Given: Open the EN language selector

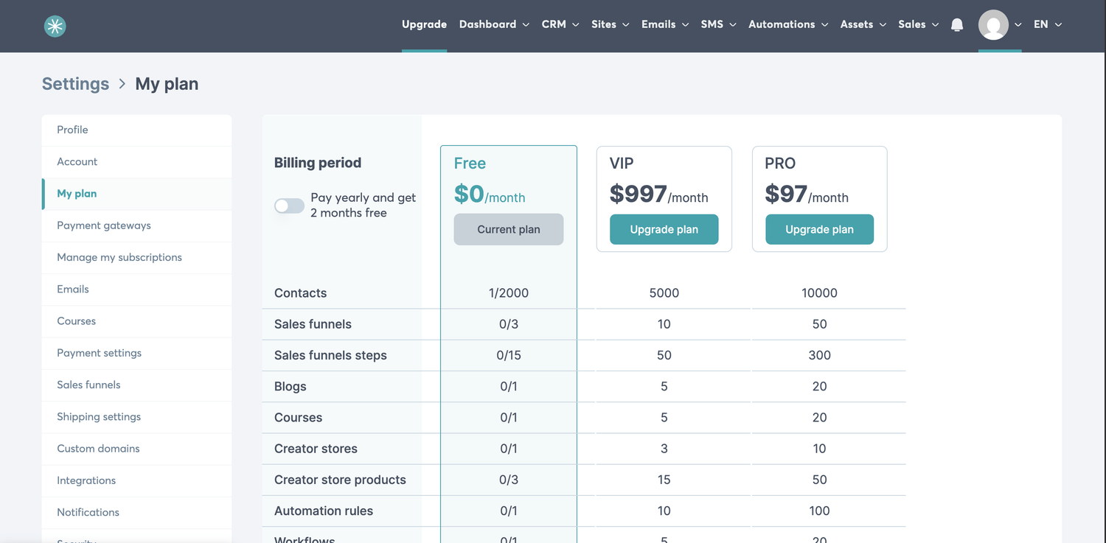Looking at the screenshot, I should click(1048, 24).
